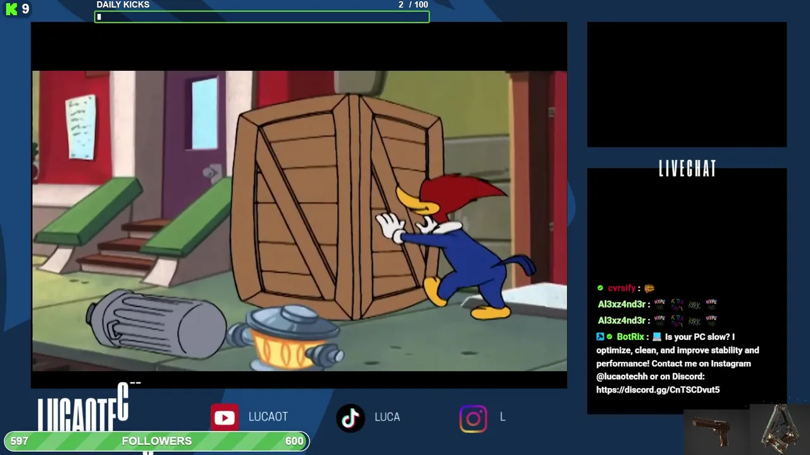Click the YouTube logo icon
The height and width of the screenshot is (455, 810).
[x=225, y=417]
